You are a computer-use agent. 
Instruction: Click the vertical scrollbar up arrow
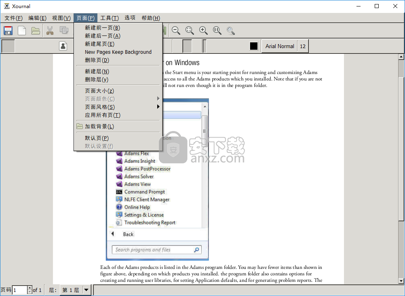point(401,57)
